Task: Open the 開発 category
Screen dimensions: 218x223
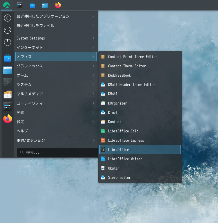Action: [56, 112]
